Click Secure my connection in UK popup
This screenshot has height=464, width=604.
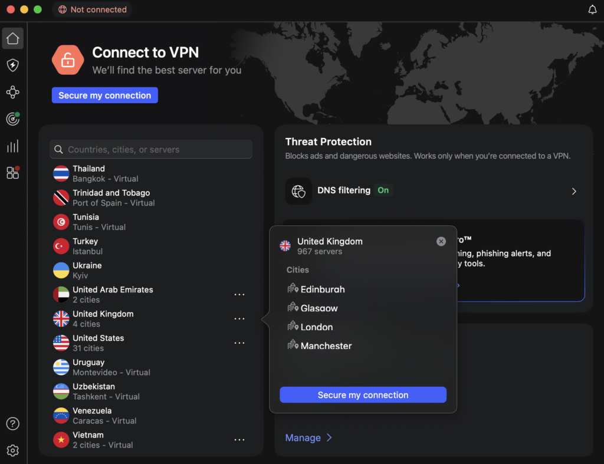[x=363, y=394]
